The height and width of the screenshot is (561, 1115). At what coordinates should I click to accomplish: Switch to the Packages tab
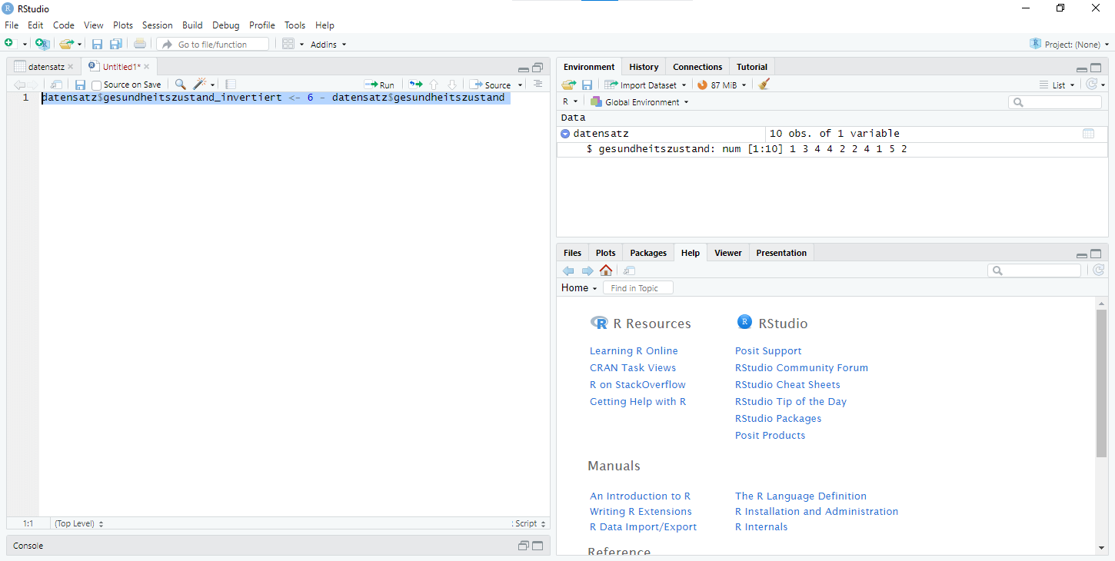(x=648, y=253)
